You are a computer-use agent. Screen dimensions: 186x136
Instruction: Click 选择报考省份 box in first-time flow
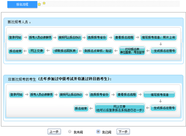point(97,37)
